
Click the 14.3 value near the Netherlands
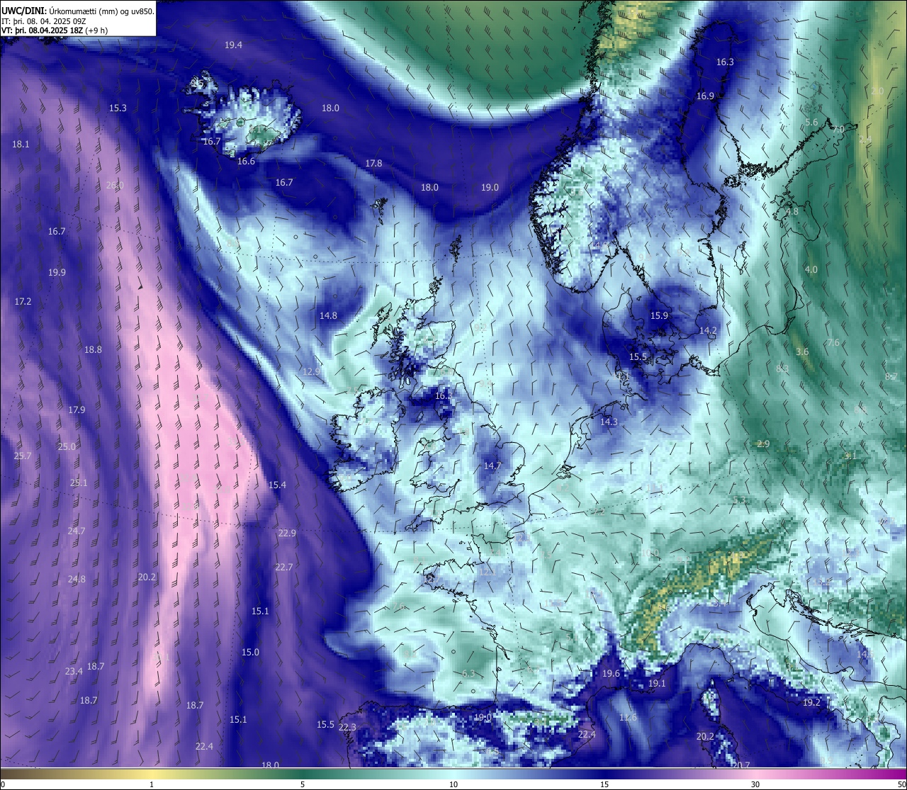pyautogui.click(x=609, y=422)
